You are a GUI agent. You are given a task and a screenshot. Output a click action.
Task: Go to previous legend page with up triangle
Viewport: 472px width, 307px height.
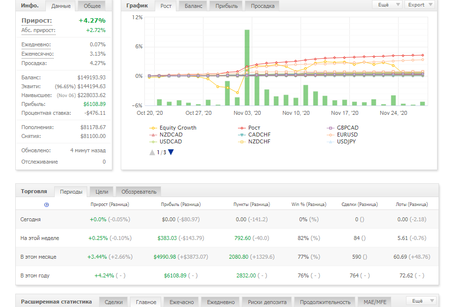[152, 152]
